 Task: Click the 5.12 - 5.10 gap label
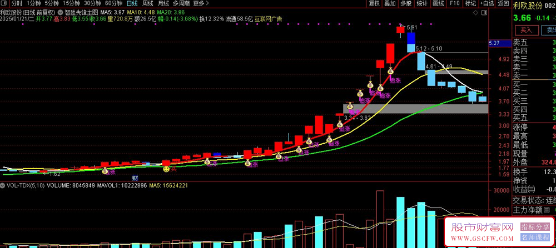pyautogui.click(x=429, y=48)
